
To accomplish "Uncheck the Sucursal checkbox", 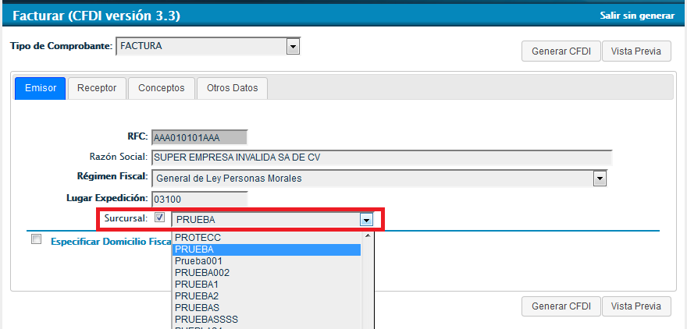I will click(159, 218).
